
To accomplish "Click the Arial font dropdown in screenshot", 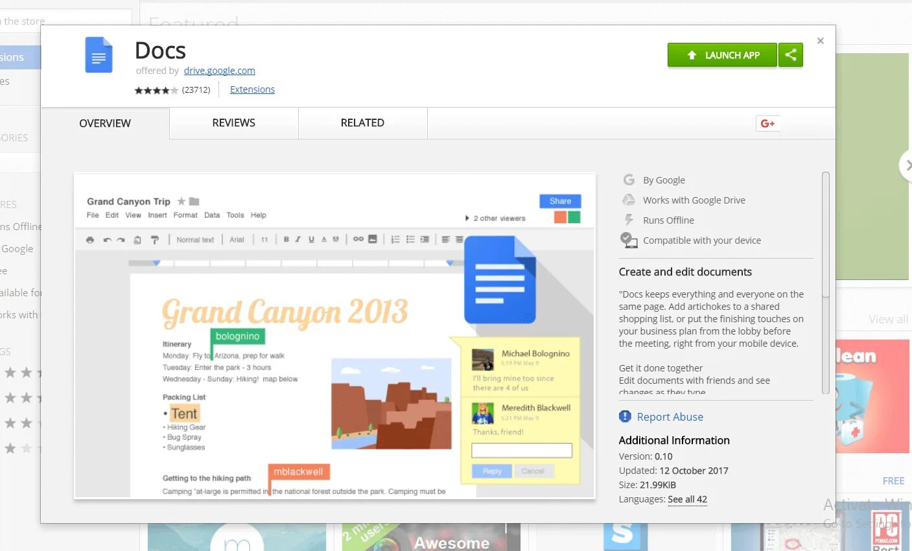I will click(x=237, y=240).
